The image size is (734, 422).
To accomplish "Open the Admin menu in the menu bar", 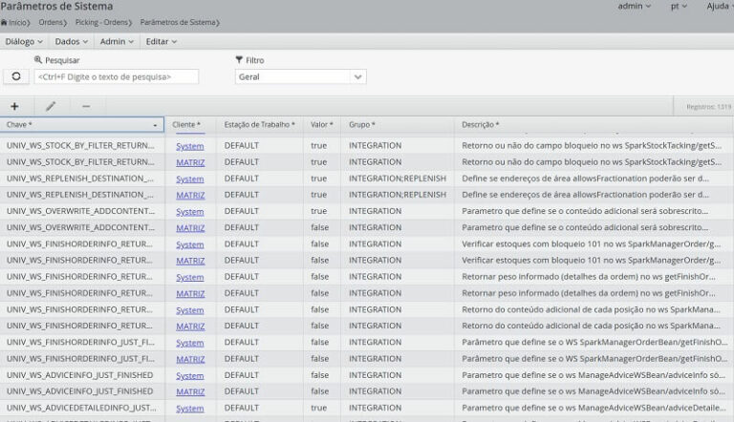I will click(116, 42).
